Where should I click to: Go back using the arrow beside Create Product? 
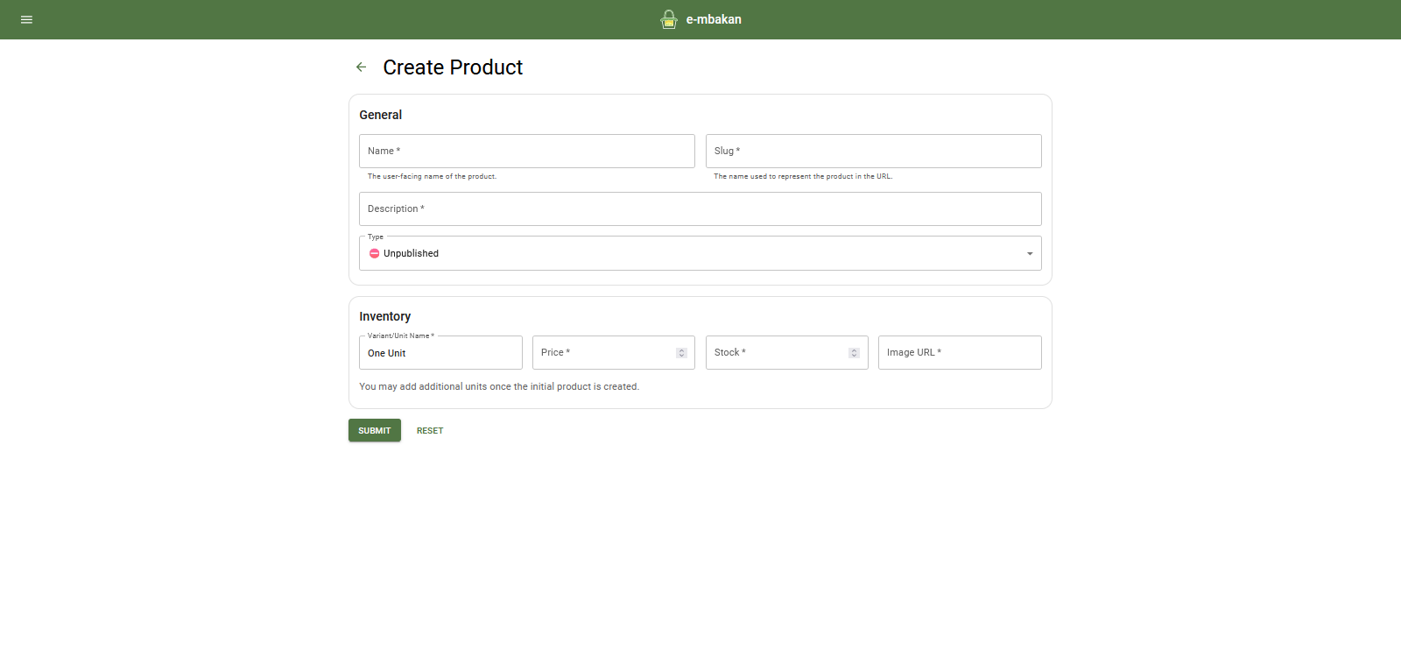361,67
